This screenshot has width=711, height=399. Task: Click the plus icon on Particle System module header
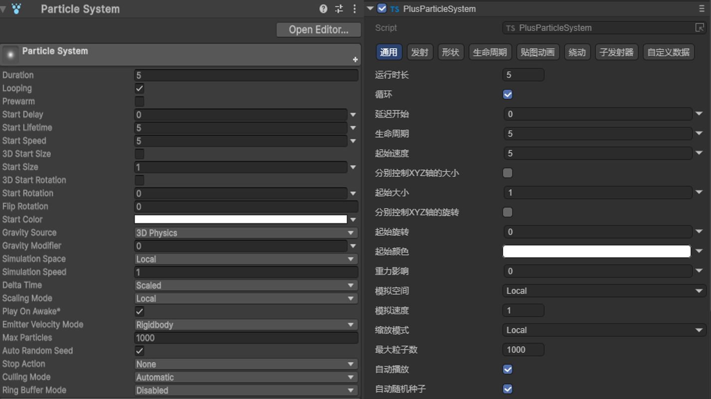[355, 60]
